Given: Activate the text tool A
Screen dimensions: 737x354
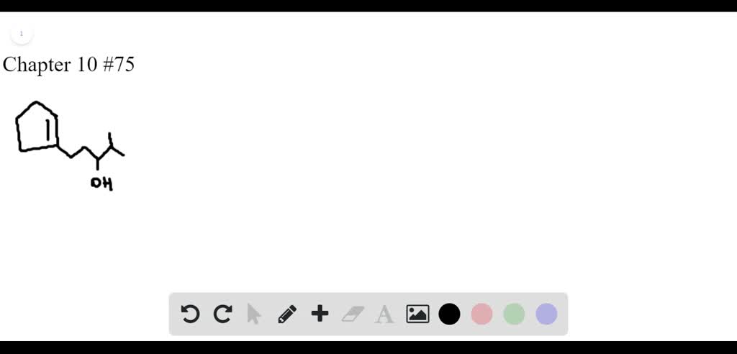Looking at the screenshot, I should click(384, 314).
